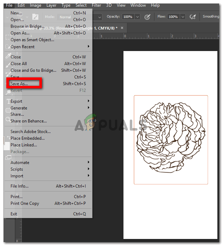Close the Untitled-1 document tab
Image resolution: width=223 pixels, height=246 pixels.
point(122,28)
